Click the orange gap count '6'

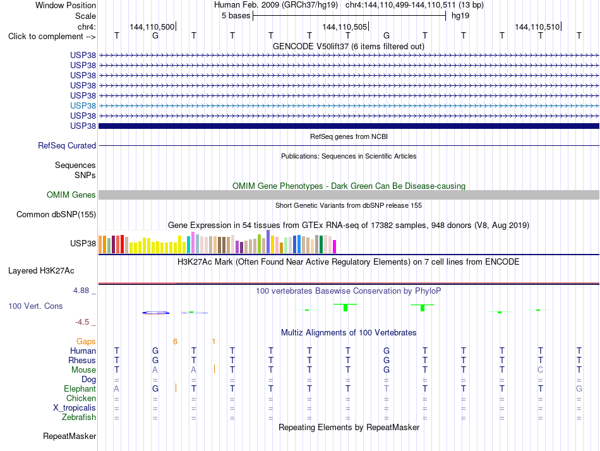click(175, 342)
